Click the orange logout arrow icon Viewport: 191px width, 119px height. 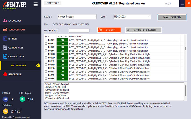188,4
